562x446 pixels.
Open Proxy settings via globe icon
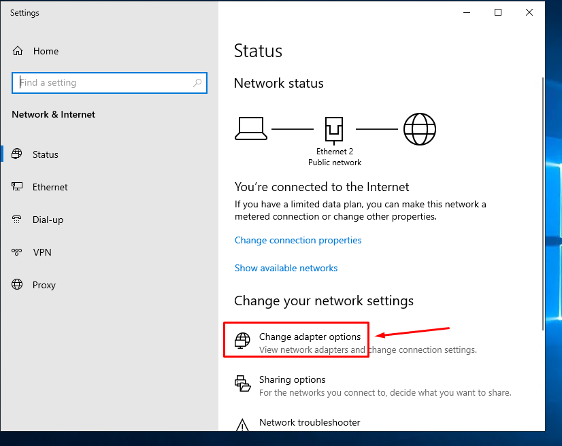[x=18, y=285]
